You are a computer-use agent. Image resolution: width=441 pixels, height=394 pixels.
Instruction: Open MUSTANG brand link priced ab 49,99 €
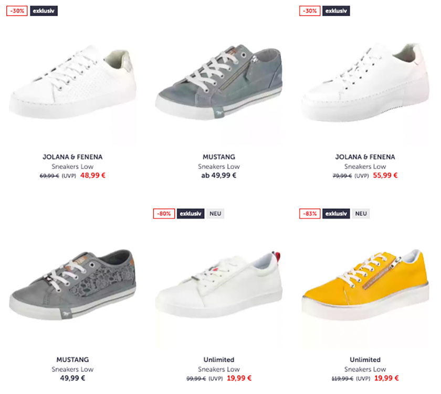[x=219, y=157]
